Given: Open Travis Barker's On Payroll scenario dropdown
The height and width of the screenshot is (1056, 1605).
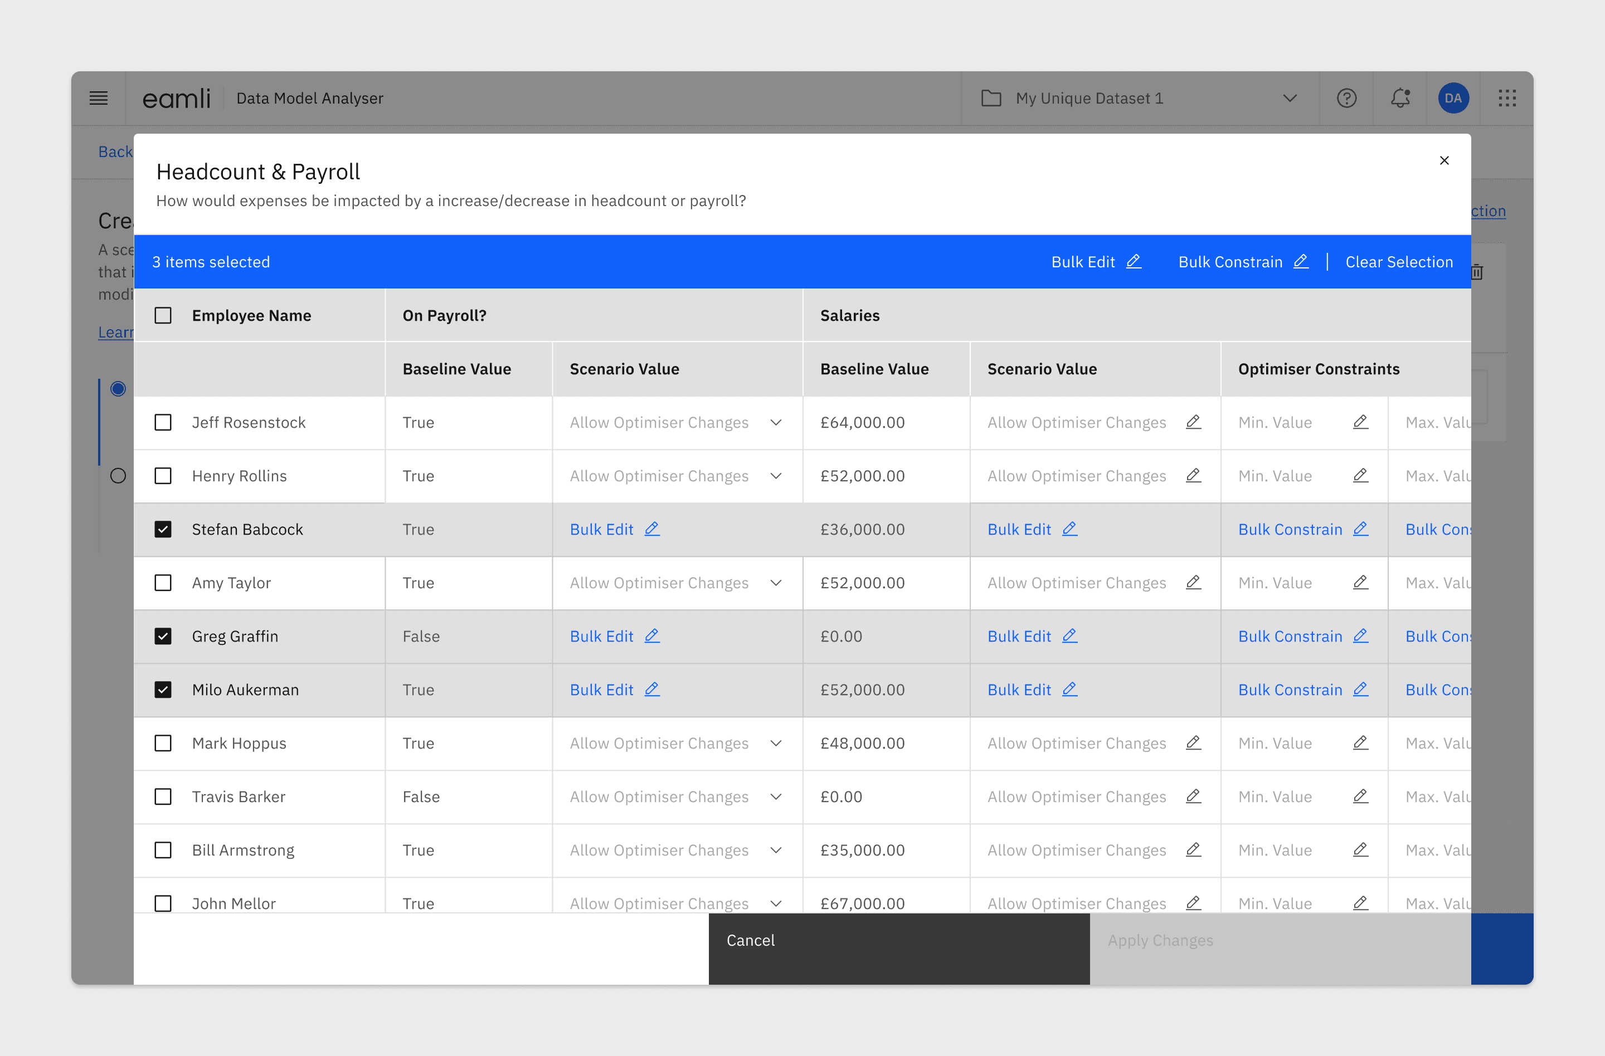Looking at the screenshot, I should click(776, 796).
